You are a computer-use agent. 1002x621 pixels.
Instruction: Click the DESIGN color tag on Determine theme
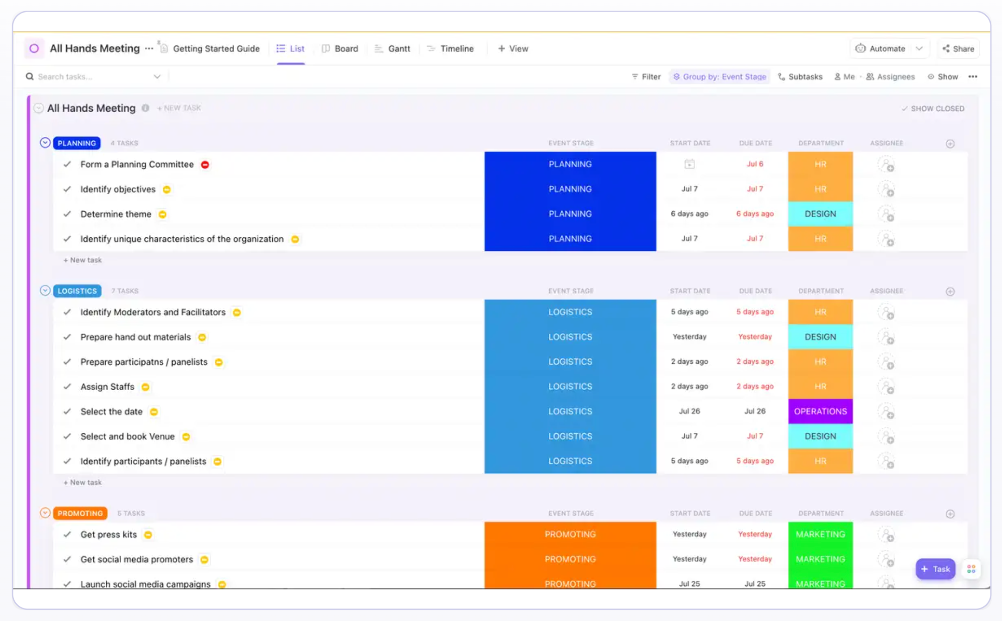[820, 214]
